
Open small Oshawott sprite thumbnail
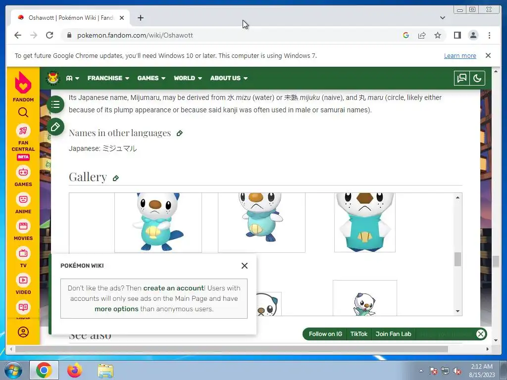tap(365, 298)
